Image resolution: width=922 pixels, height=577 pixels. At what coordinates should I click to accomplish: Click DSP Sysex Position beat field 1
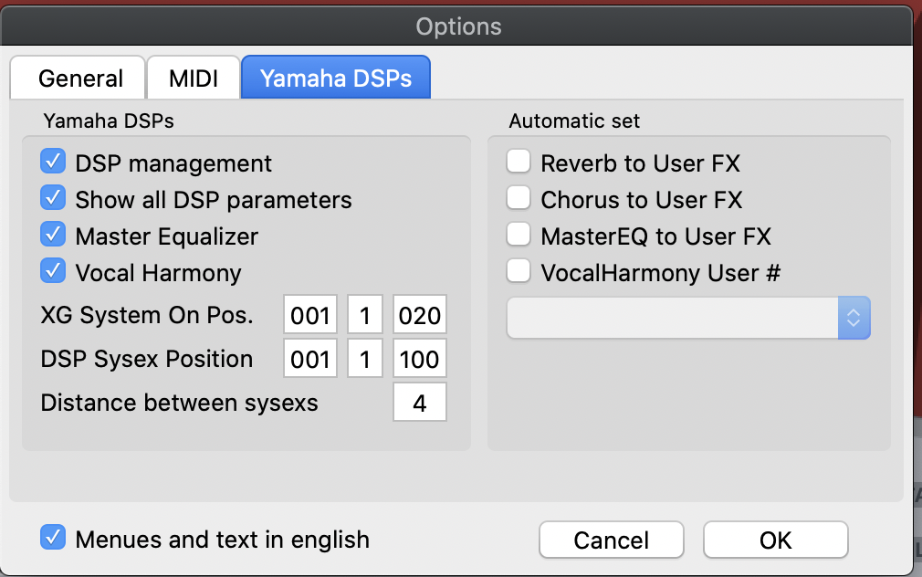pyautogui.click(x=365, y=358)
